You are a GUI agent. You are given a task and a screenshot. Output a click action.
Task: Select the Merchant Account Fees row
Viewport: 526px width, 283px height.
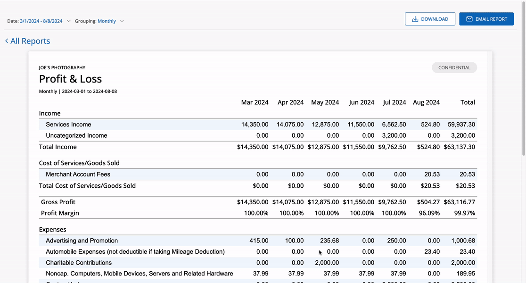tap(189, 174)
